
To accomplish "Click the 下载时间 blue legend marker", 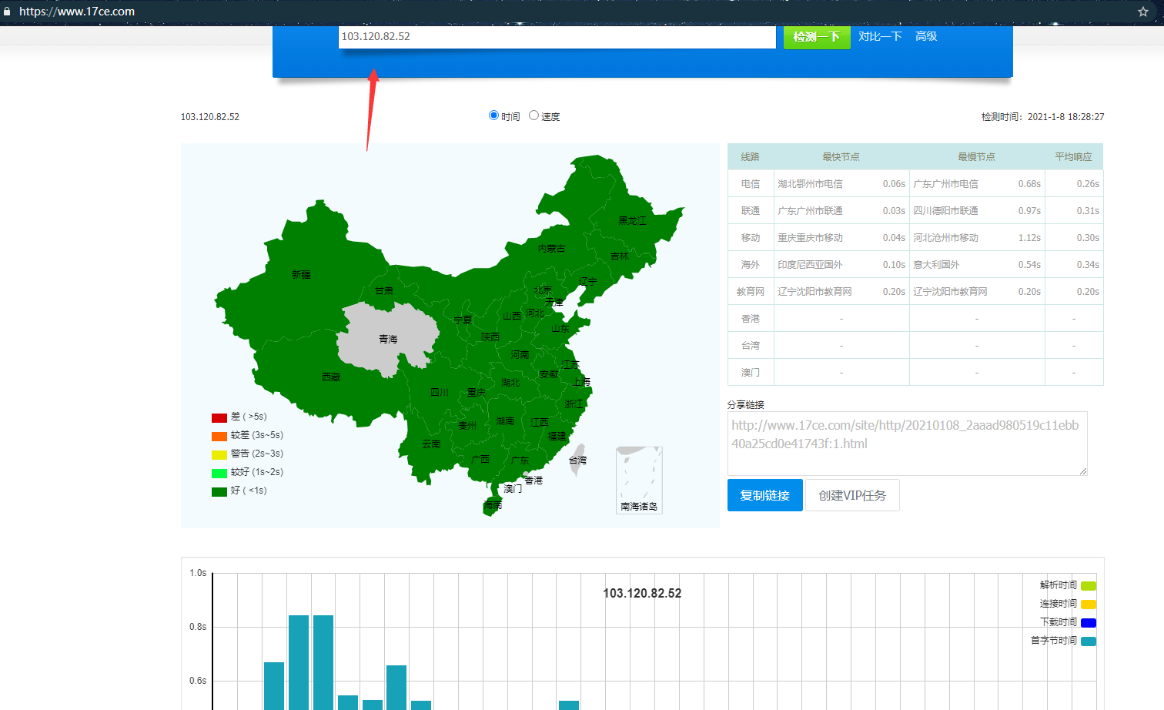I will (1088, 621).
